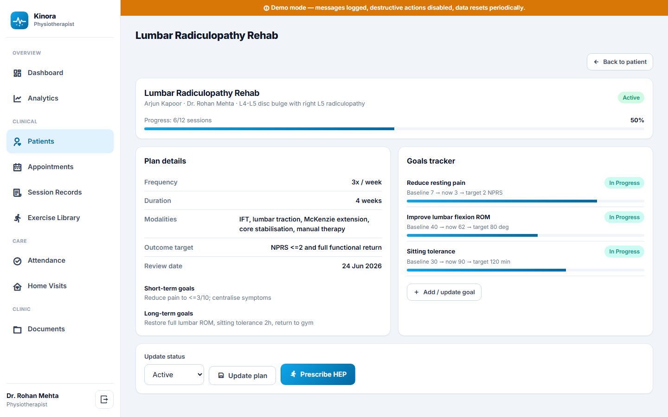Click In Progress badge for lumbar flexion ROM
This screenshot has width=668, height=417.
(624, 217)
